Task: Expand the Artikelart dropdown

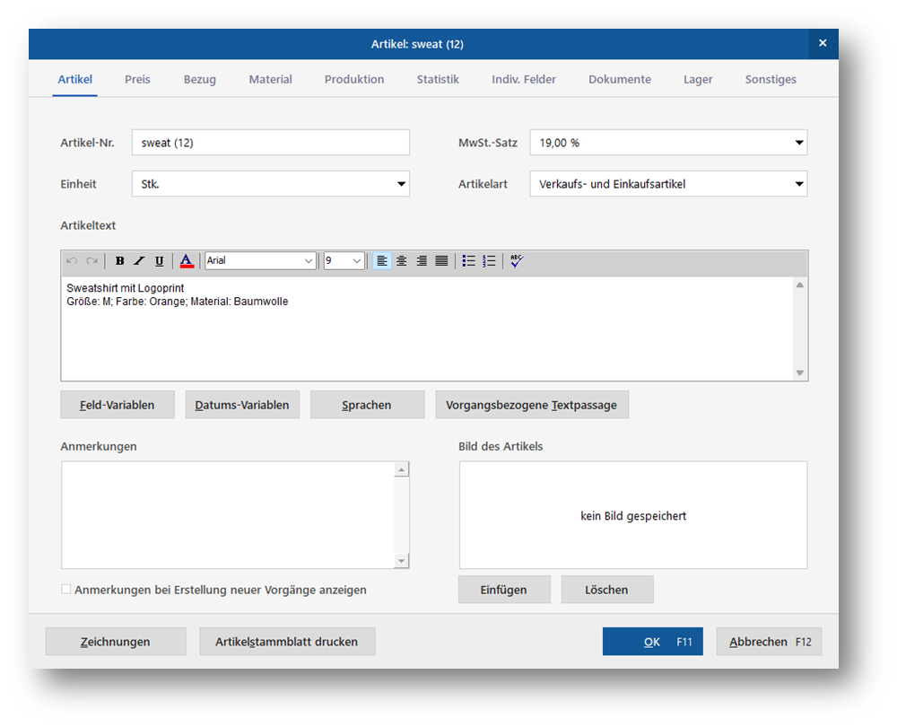Action: pyautogui.click(x=798, y=184)
